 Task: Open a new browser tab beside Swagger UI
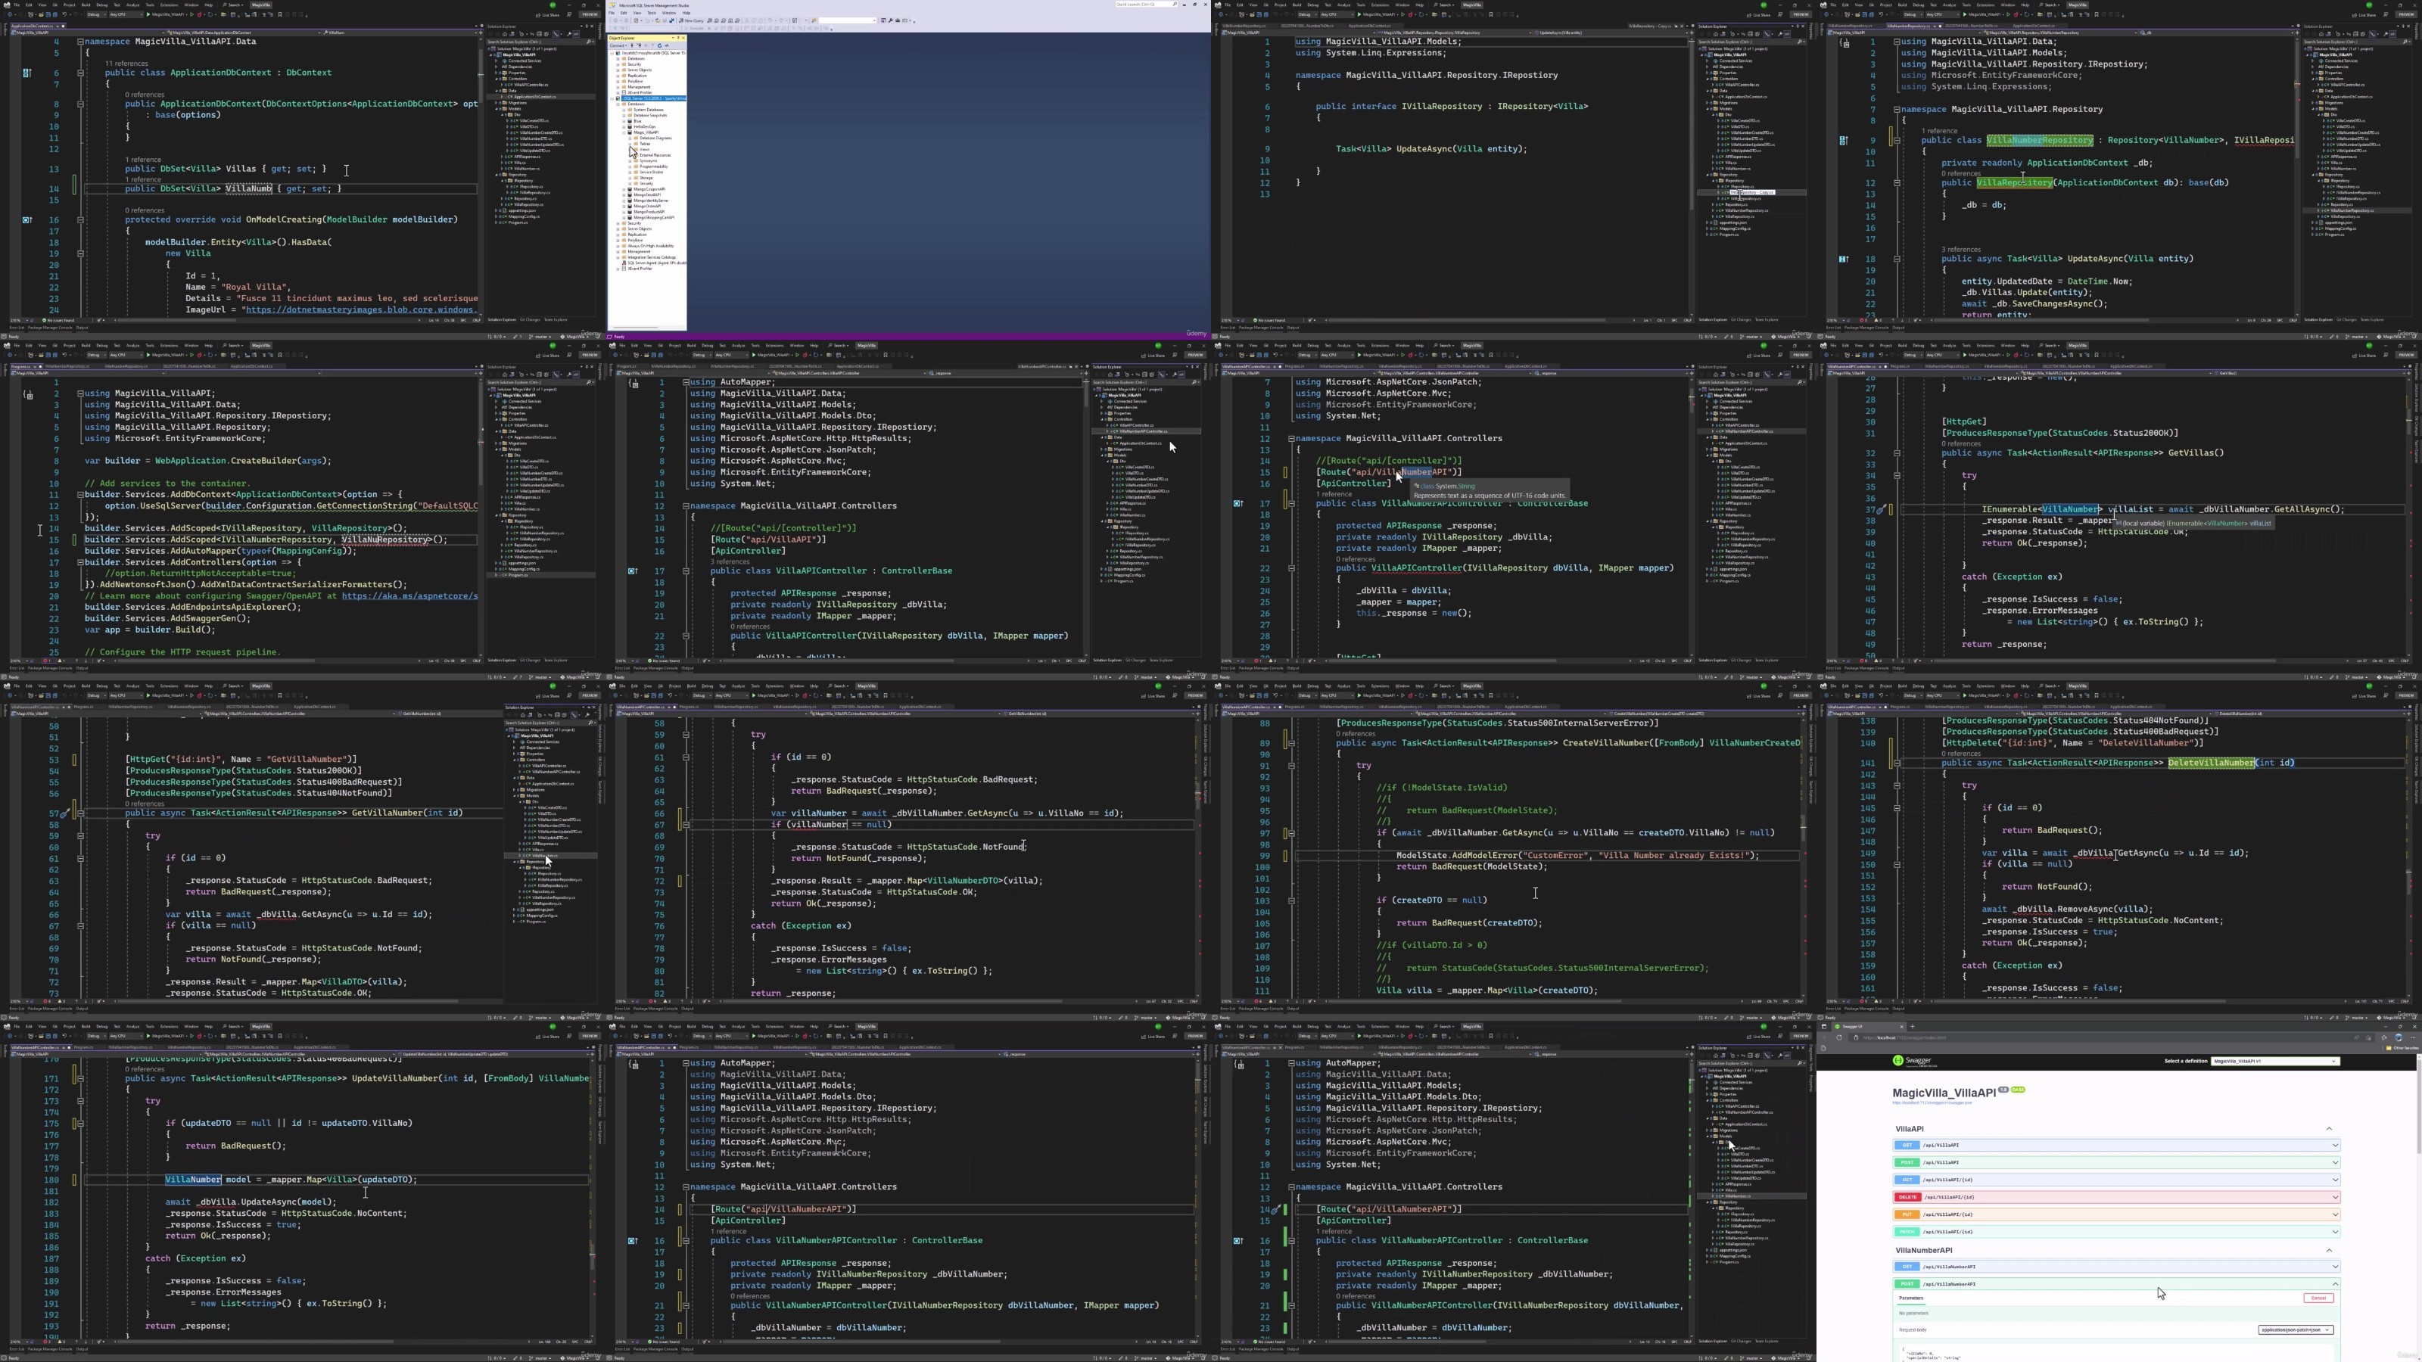pyautogui.click(x=1913, y=1027)
